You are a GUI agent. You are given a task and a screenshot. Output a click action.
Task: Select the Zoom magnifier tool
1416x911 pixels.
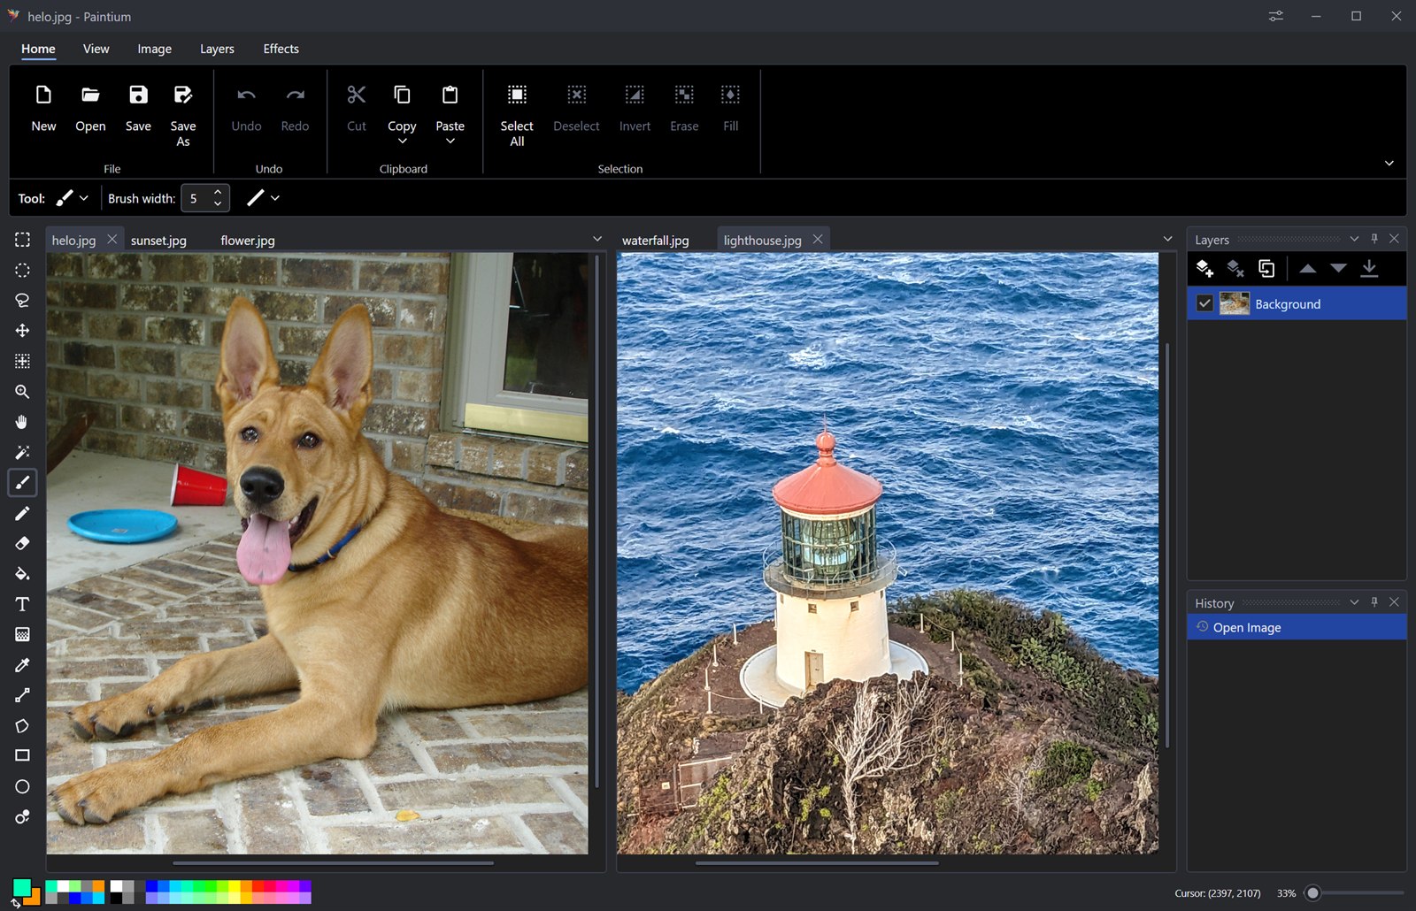tap(22, 391)
